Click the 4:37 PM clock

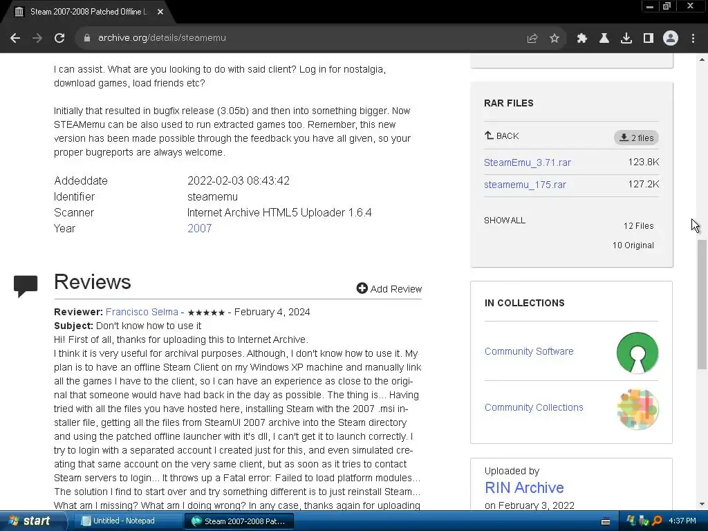[682, 521]
